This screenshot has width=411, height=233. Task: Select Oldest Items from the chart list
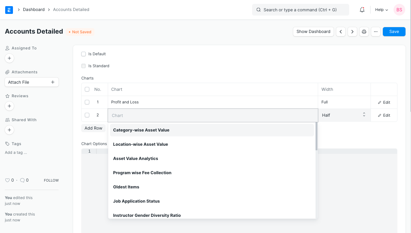[126, 187]
